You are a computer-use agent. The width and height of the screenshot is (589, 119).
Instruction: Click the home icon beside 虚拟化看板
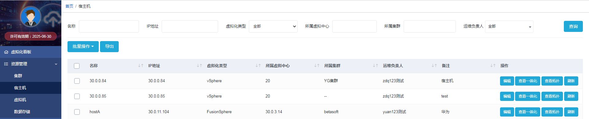coord(6,52)
